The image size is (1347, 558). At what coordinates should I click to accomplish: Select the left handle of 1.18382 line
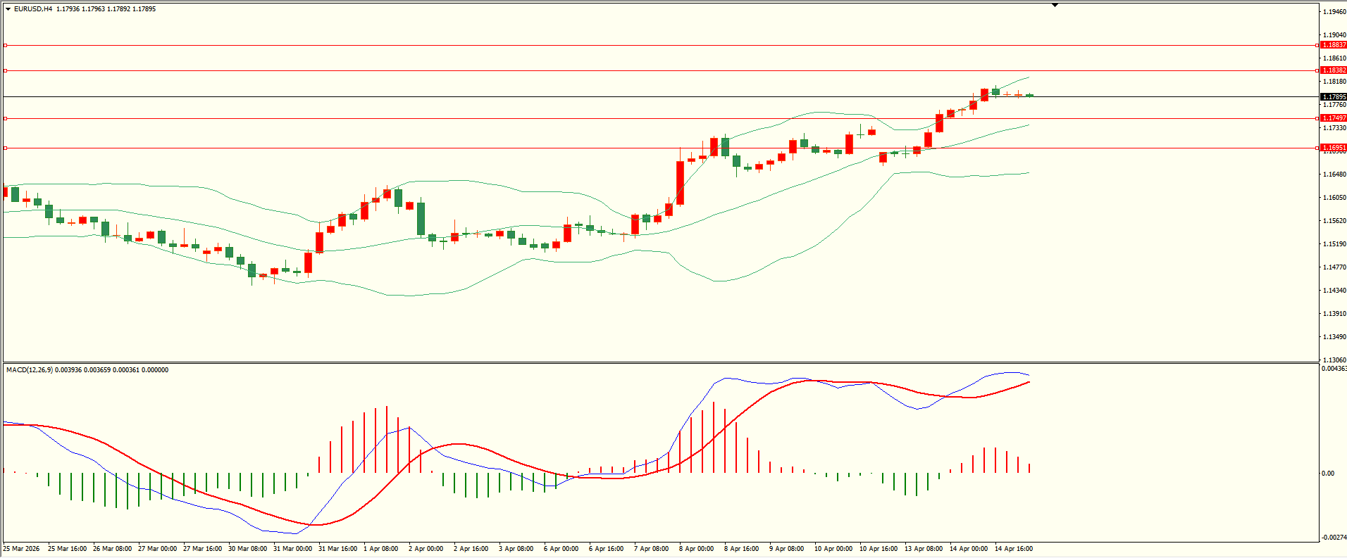pos(6,70)
